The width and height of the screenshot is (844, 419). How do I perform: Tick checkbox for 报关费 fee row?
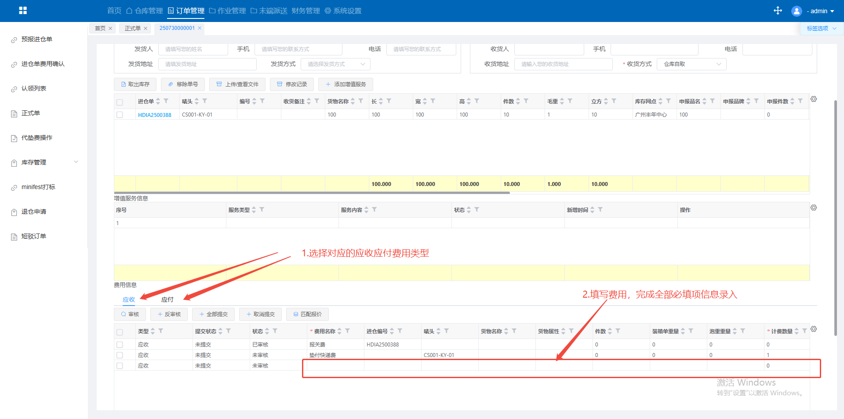click(120, 345)
